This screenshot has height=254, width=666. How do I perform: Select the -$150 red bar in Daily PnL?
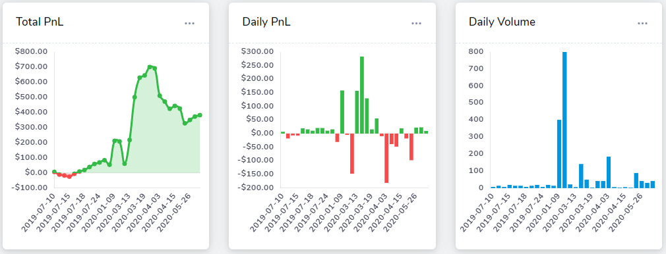(352, 153)
